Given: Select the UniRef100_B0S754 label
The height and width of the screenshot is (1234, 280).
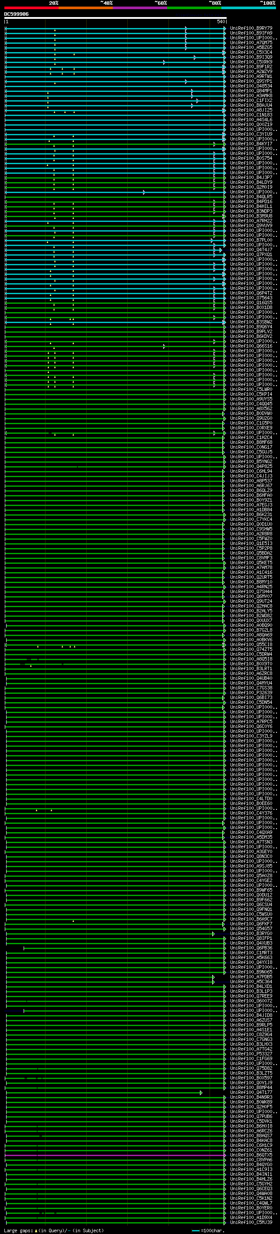Looking at the screenshot, I should click(x=251, y=158).
